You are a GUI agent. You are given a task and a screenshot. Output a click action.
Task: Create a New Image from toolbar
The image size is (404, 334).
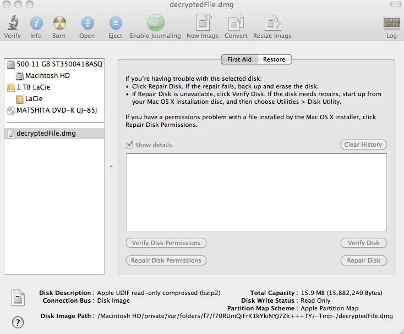[x=204, y=23]
